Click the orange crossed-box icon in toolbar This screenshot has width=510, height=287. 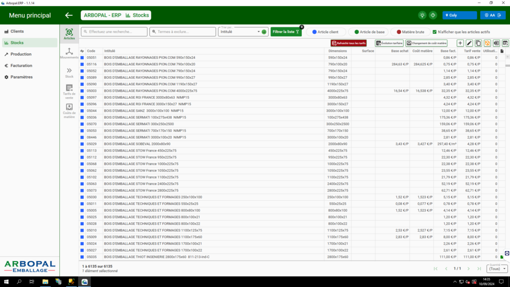pyautogui.click(x=487, y=43)
